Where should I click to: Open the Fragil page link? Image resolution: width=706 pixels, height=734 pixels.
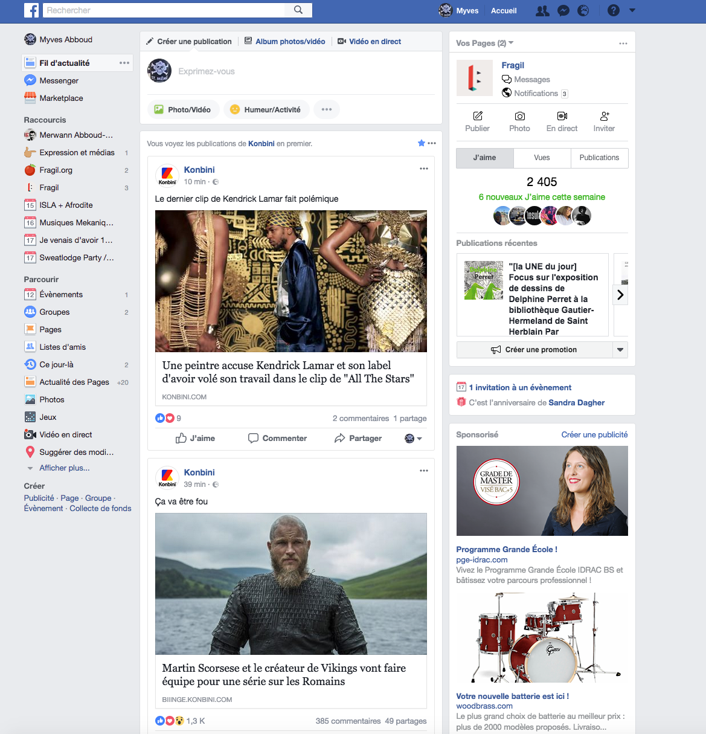pyautogui.click(x=513, y=65)
